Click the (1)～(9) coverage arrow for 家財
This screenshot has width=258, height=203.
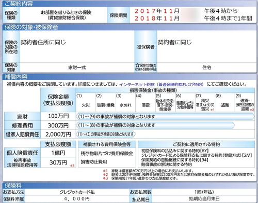point(165,117)
